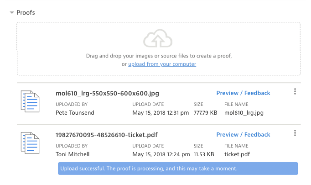311x185 pixels.
Task: Click document icon for mol610_lrg proof
Action: 30,102
